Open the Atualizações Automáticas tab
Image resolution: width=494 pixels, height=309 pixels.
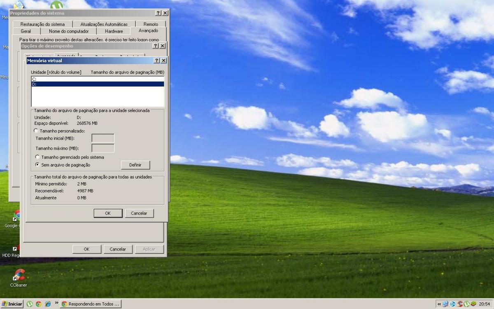(x=104, y=24)
